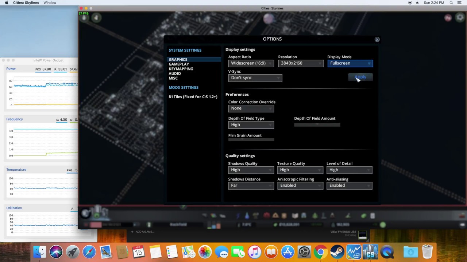Open the Downloads folder in Dock
This screenshot has height=262, width=467.
pyautogui.click(x=410, y=252)
